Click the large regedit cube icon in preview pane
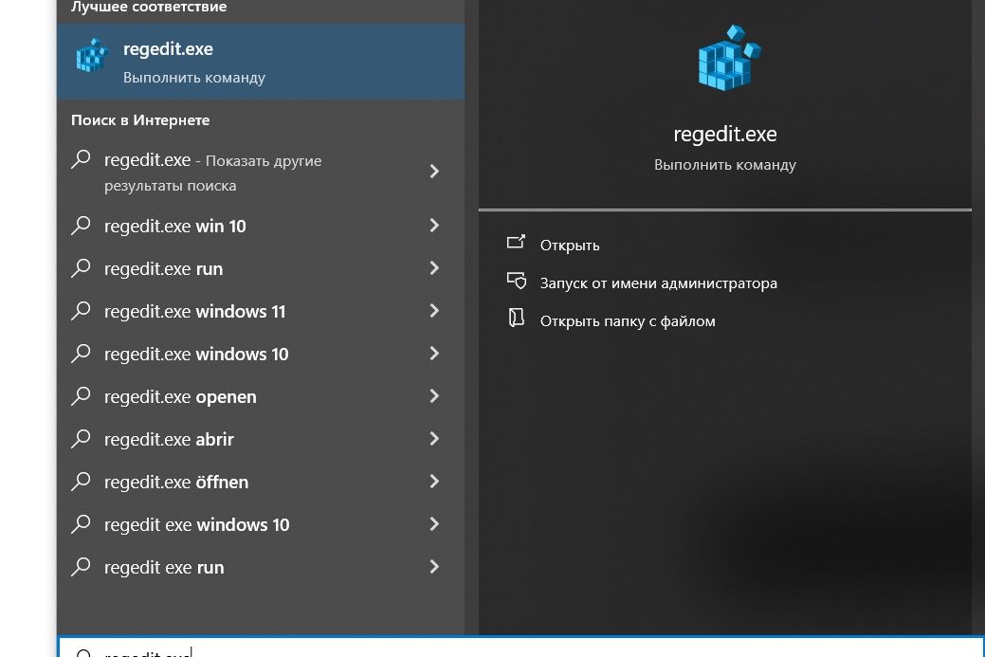This screenshot has width=985, height=657. (727, 59)
